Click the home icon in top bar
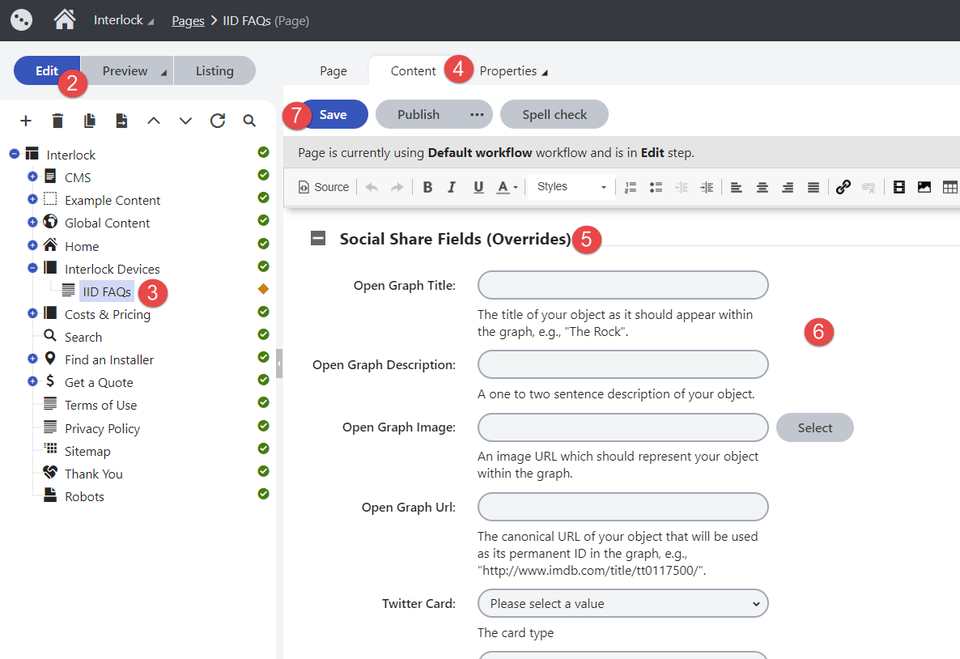Image resolution: width=960 pixels, height=659 pixels. coord(64,19)
